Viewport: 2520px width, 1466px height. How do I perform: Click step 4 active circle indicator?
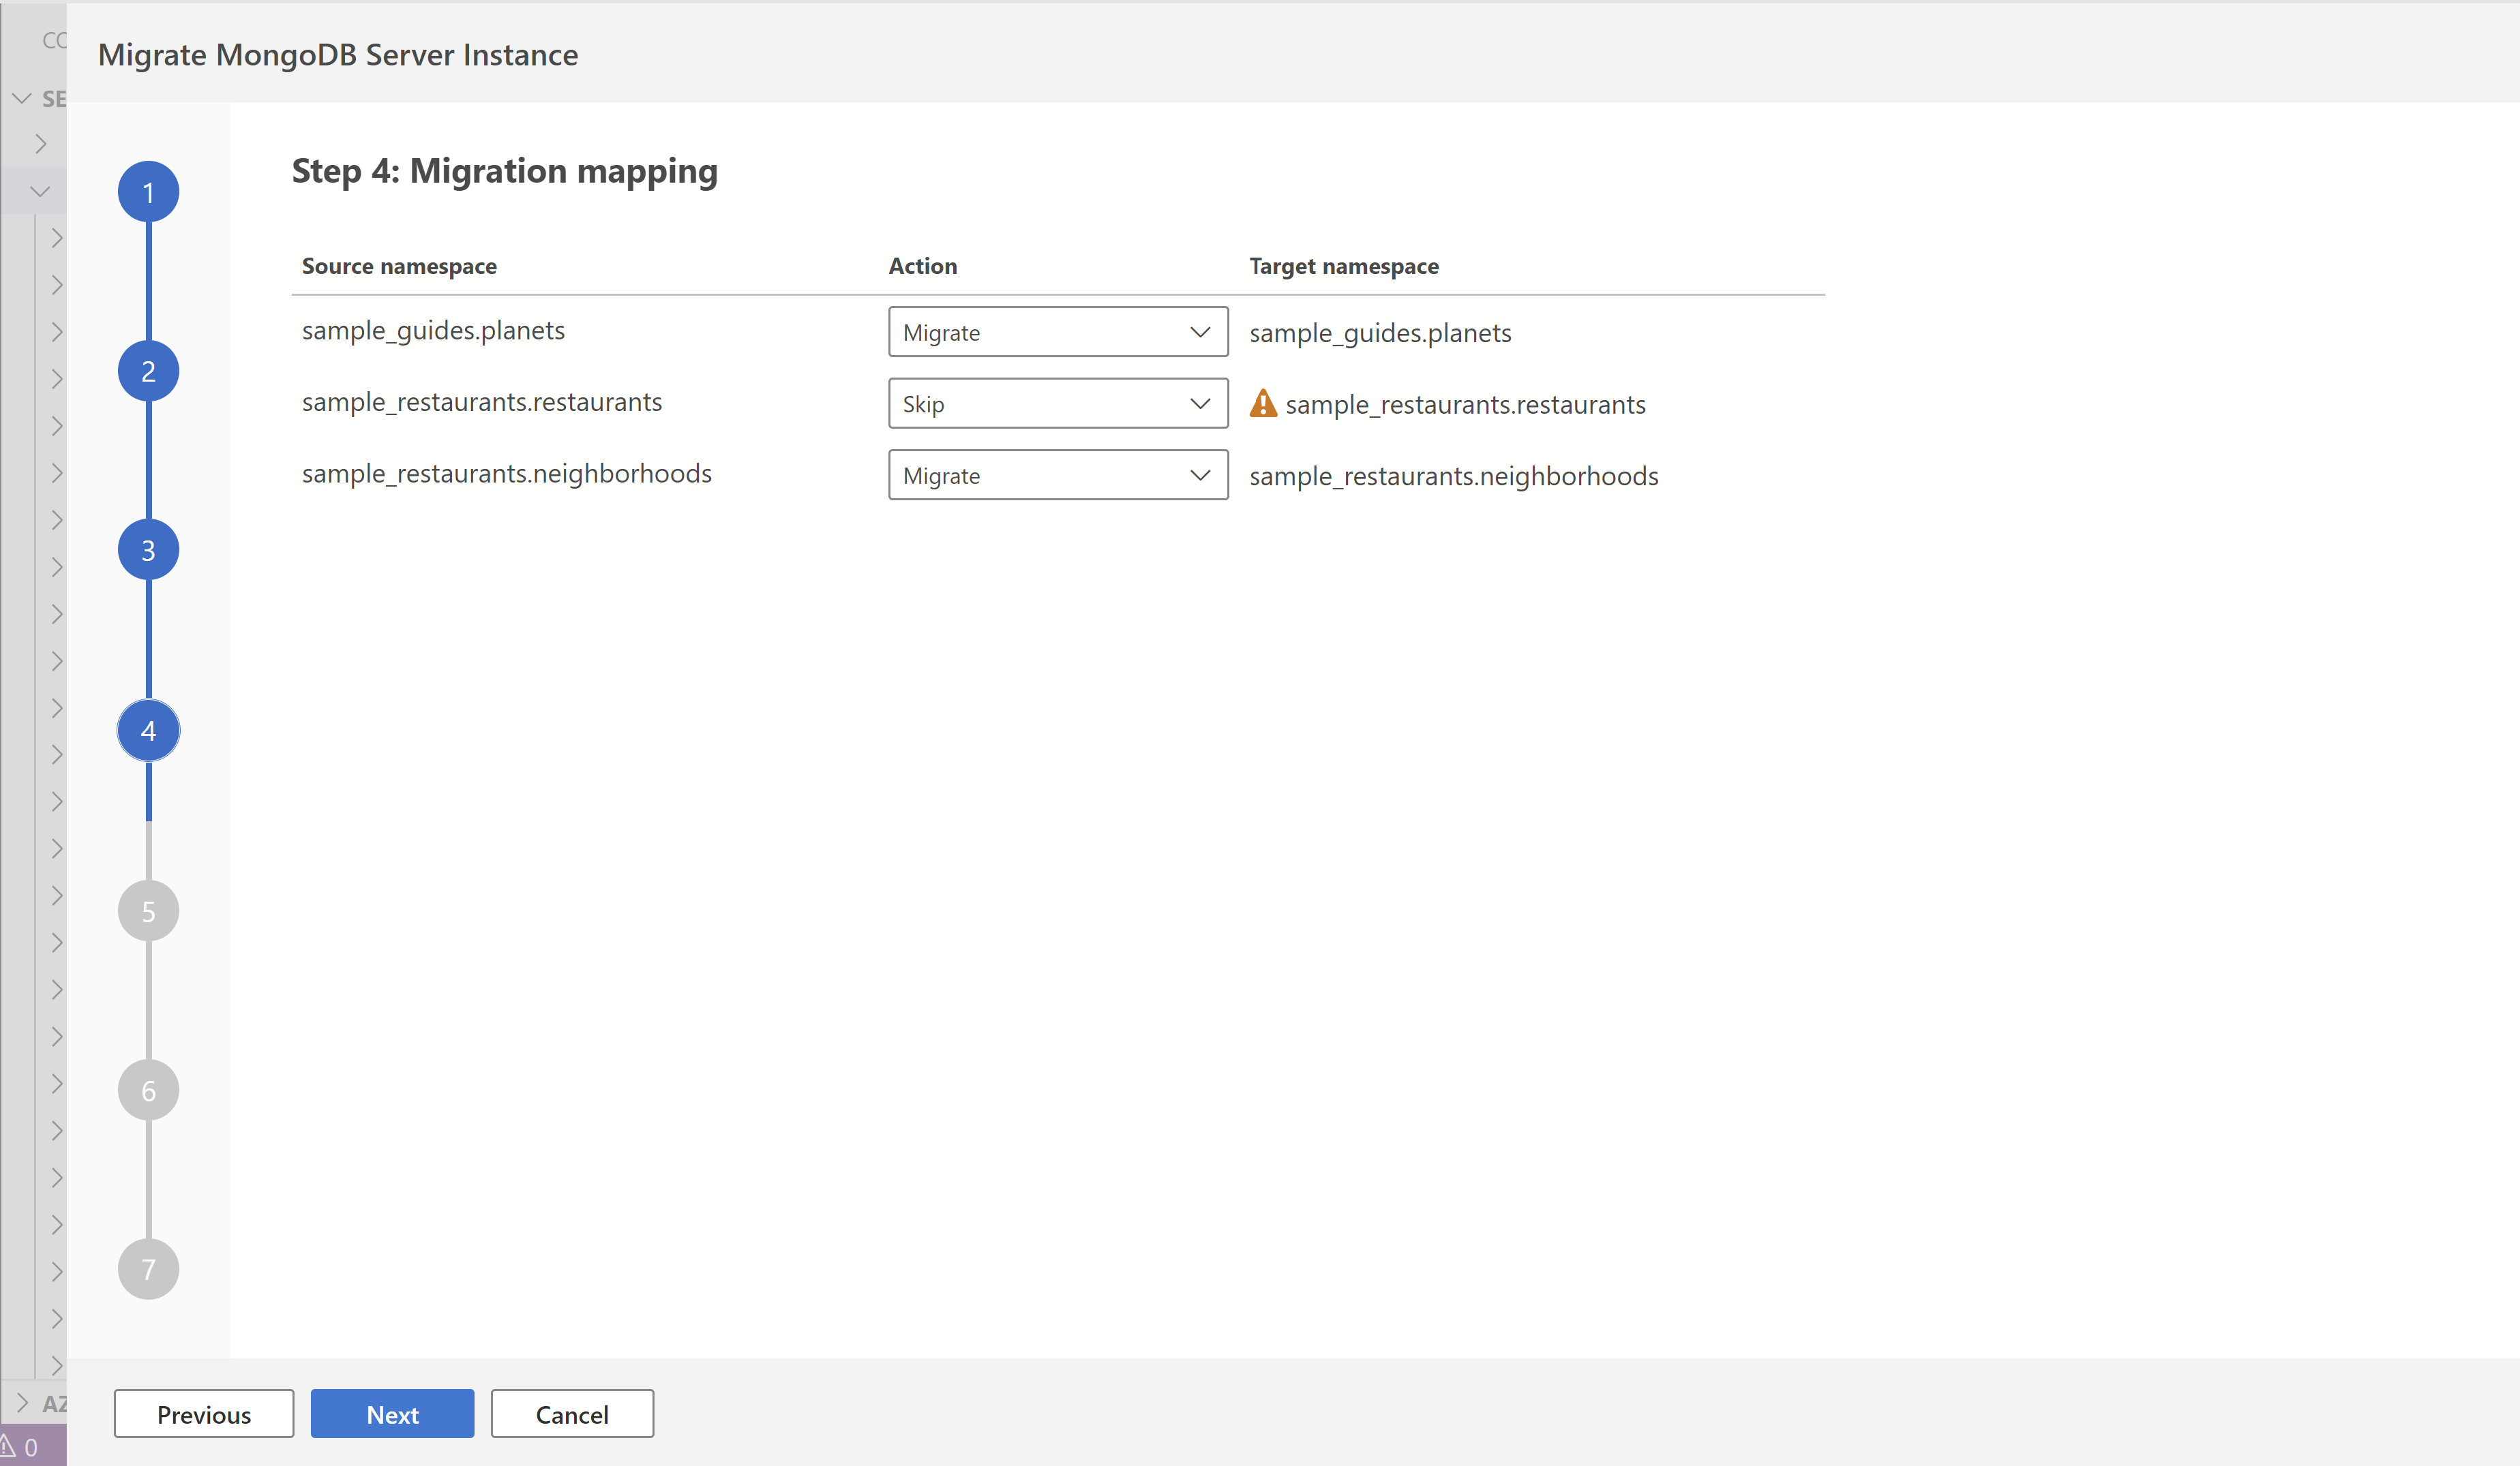(x=149, y=729)
